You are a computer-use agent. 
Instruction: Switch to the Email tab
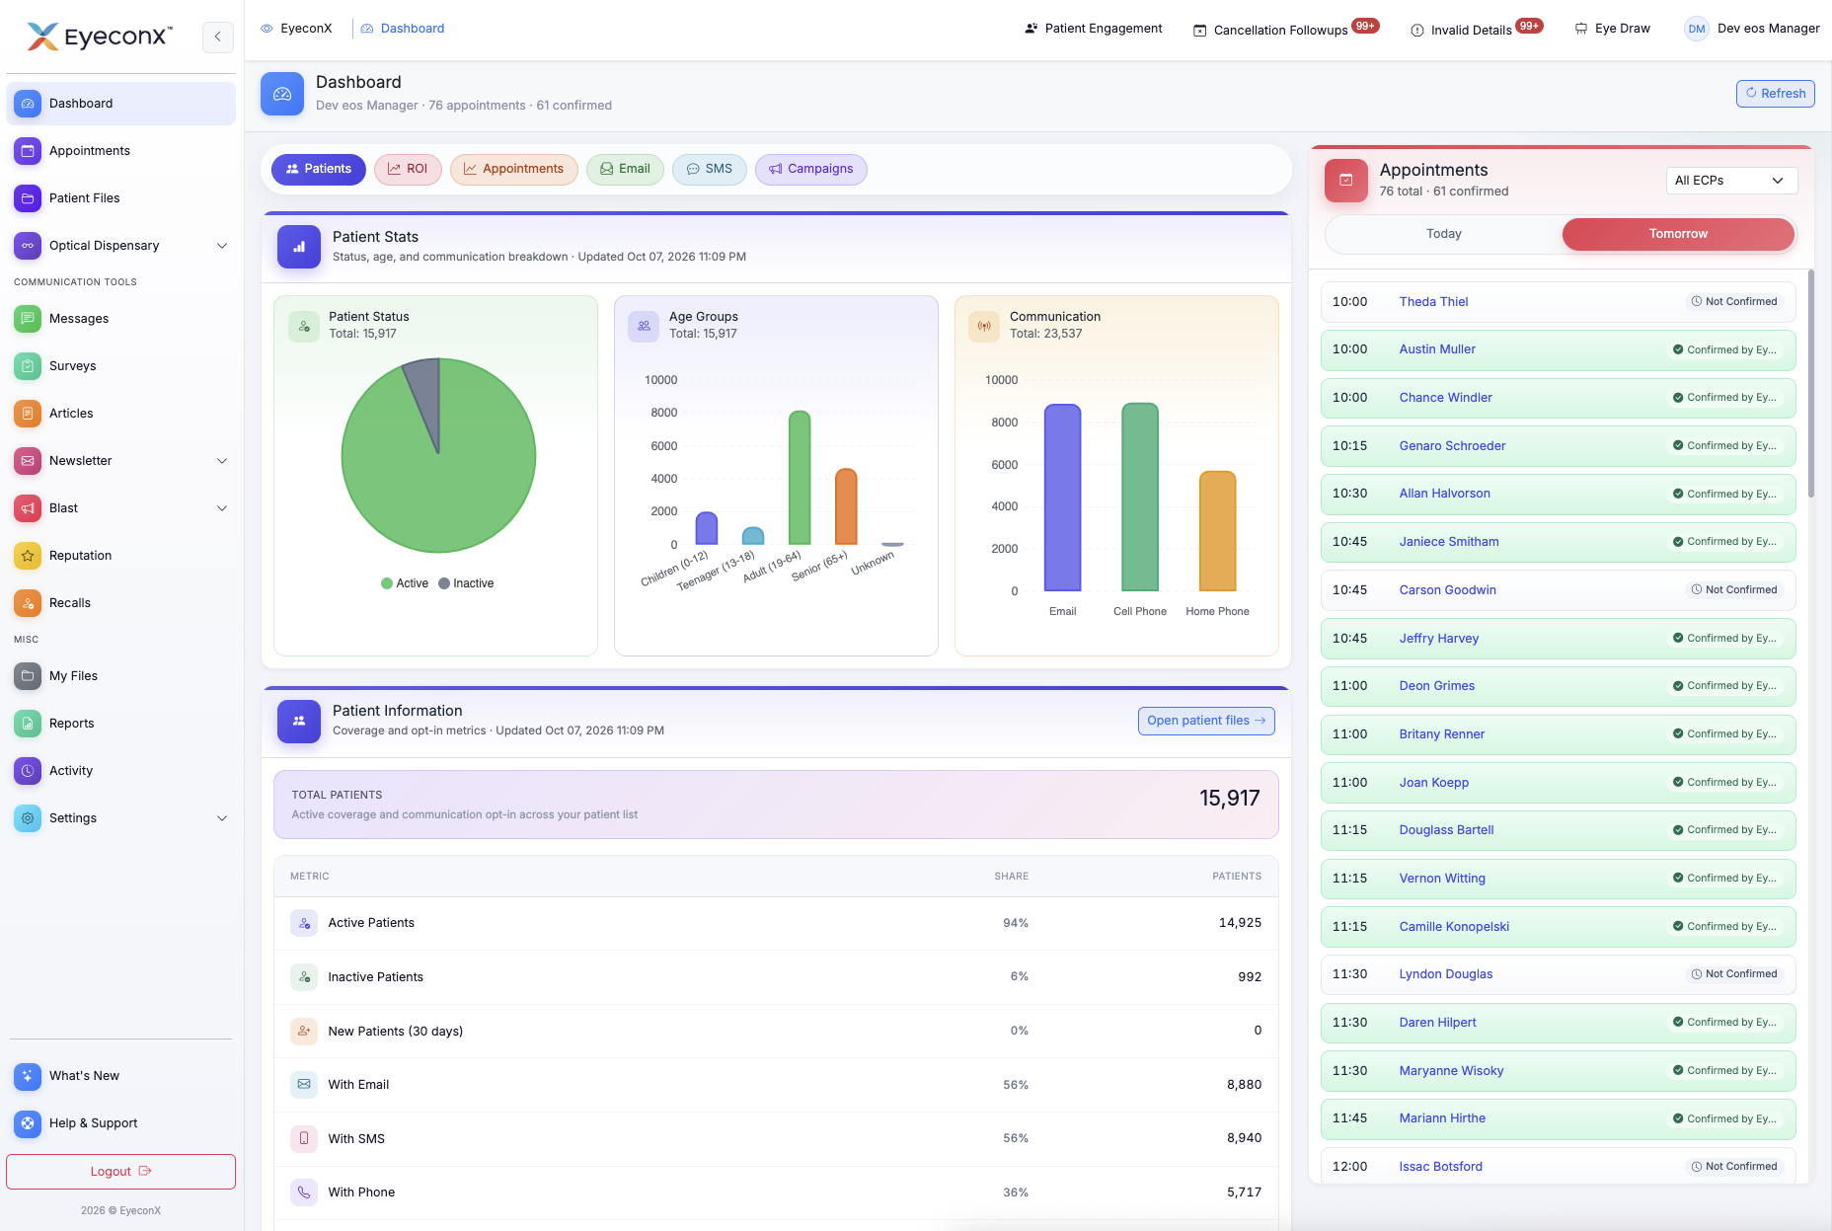(x=625, y=169)
